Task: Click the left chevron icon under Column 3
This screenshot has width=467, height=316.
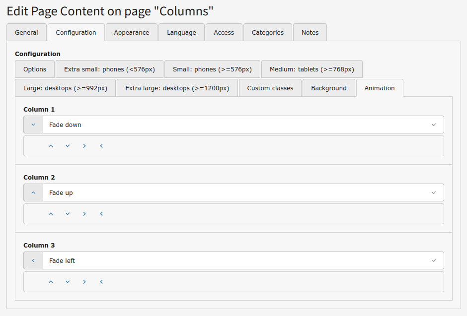Action: click(x=101, y=282)
